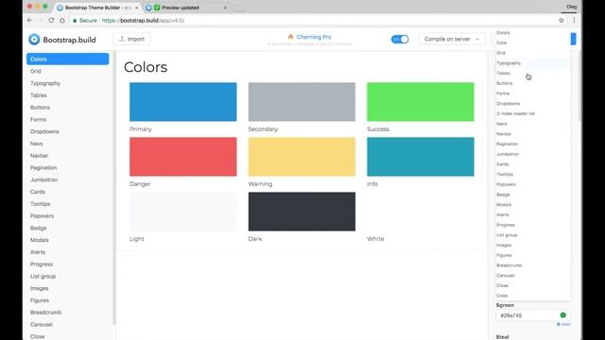Click the Info teal color swatch
The width and height of the screenshot is (605, 340).
click(x=421, y=157)
